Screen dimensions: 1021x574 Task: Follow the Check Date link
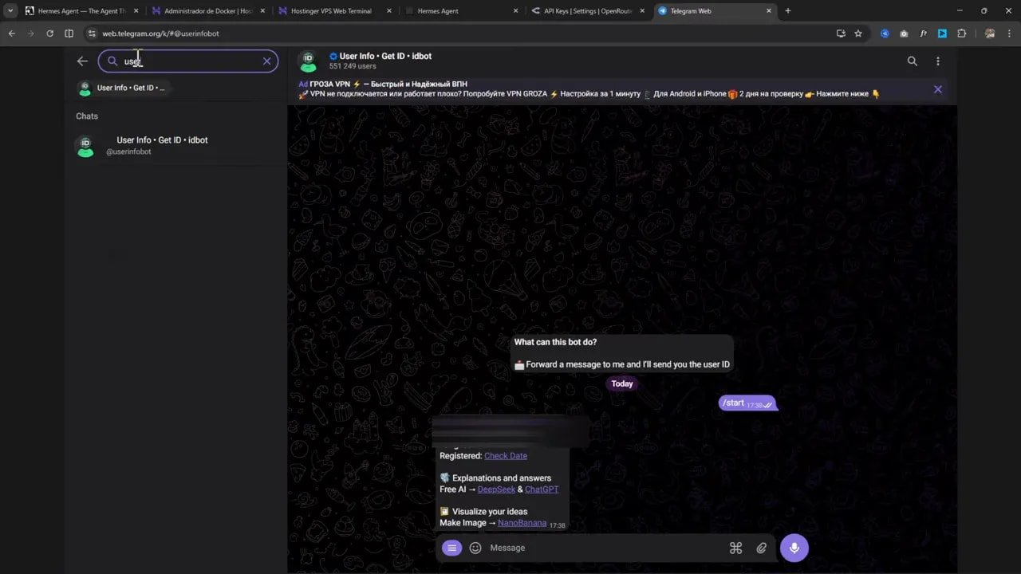pyautogui.click(x=506, y=456)
